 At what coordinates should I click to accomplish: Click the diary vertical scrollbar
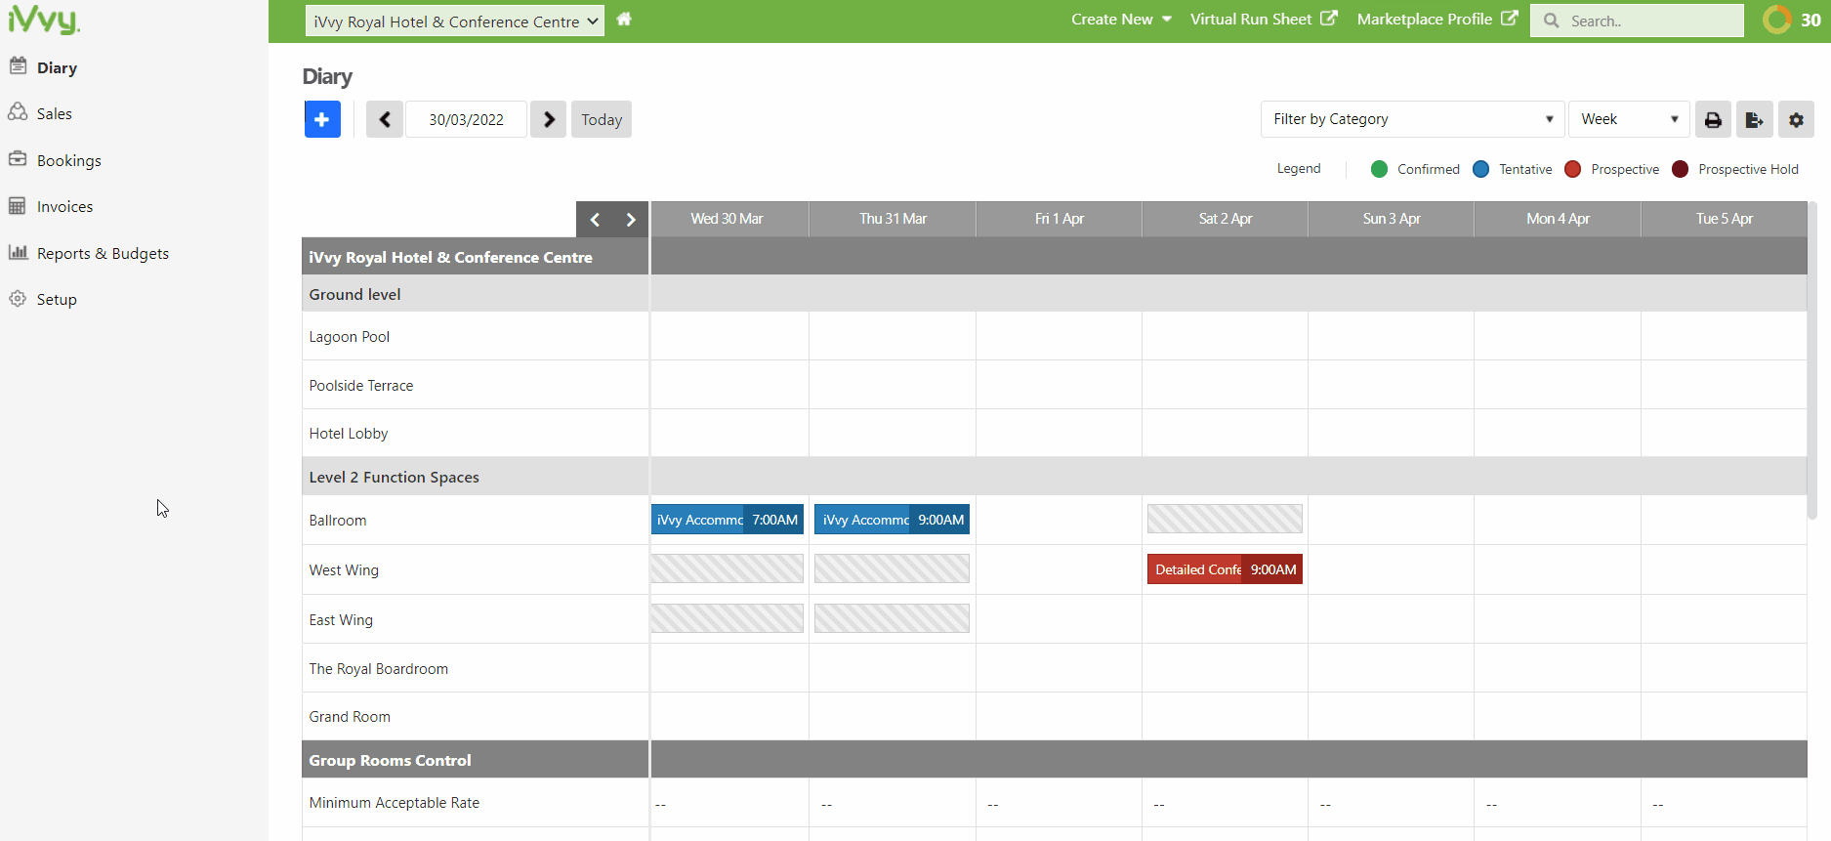(1812, 361)
